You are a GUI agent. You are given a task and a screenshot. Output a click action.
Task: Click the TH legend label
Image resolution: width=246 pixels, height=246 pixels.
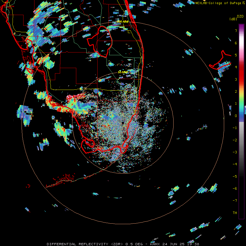235,213
